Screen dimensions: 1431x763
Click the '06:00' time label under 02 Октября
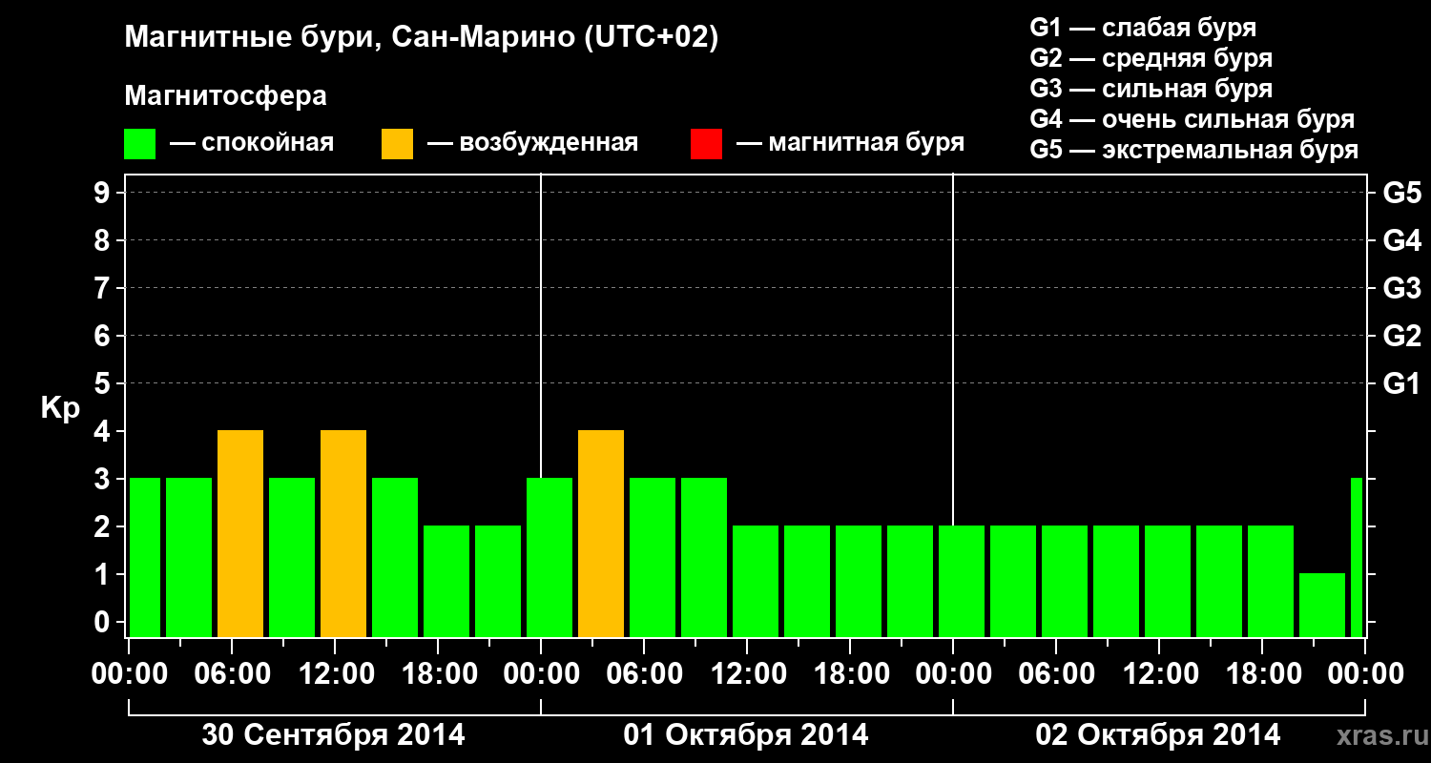pyautogui.click(x=1056, y=674)
